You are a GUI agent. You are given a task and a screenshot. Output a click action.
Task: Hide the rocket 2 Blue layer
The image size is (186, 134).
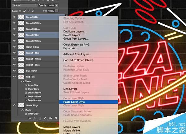[x=14, y=47]
